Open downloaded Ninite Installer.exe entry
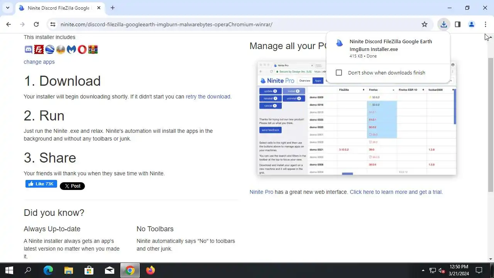Viewport: 494px width, 278px height. 388,48
